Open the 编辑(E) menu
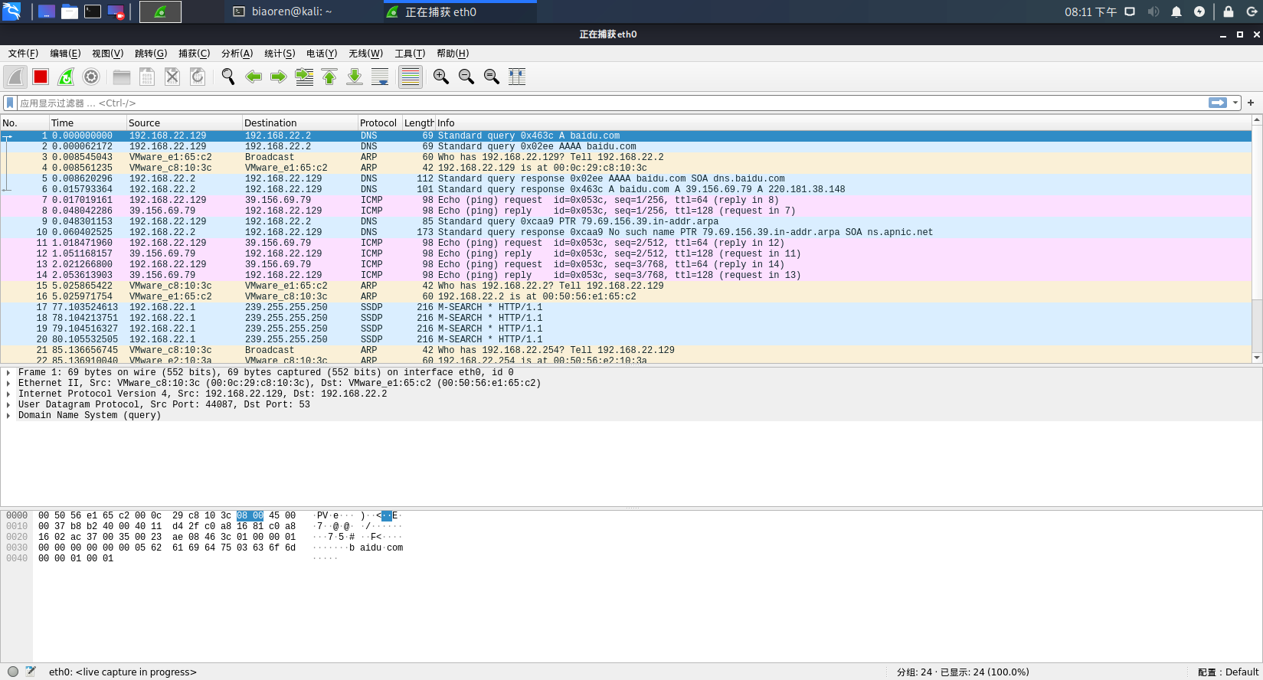Viewport: 1263px width, 680px height. (x=65, y=54)
